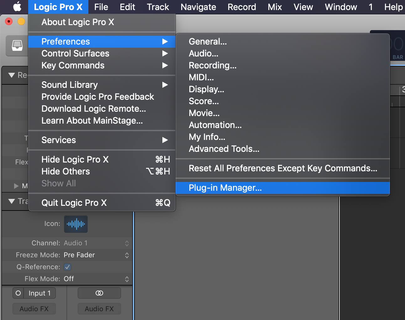This screenshot has width=405, height=320.
Task: Open the Key Commands submenu
Action: [x=102, y=66]
